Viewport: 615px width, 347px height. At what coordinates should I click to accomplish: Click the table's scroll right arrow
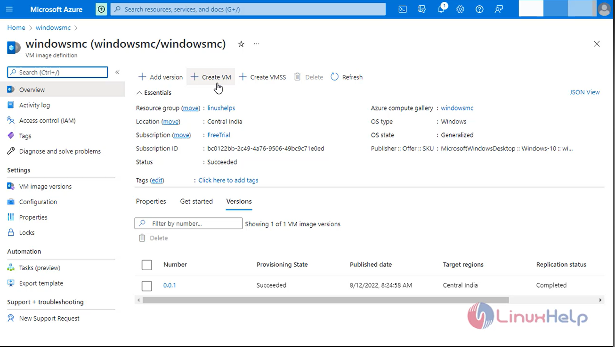pyautogui.click(x=600, y=300)
